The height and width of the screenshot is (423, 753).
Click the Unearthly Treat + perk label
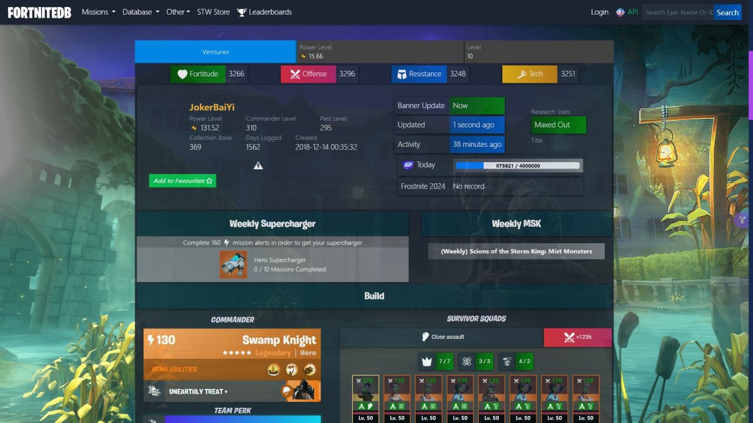pos(198,392)
